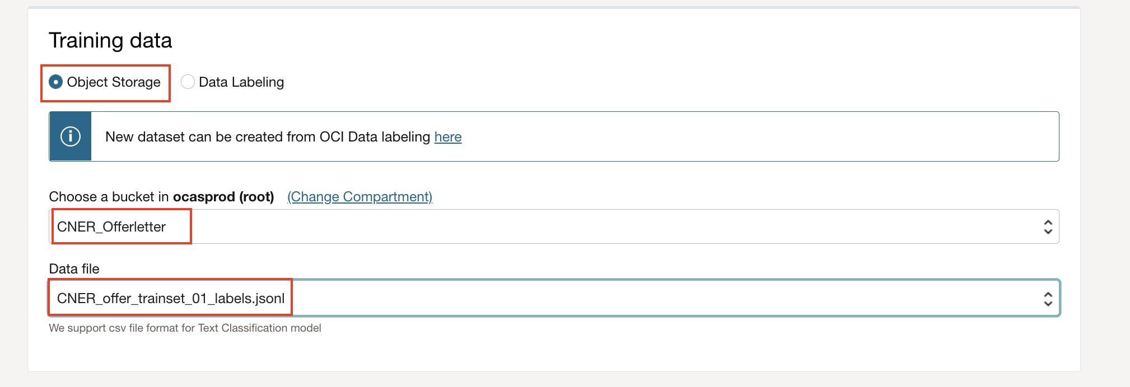Select the Object Storage radio button
This screenshot has height=387, width=1130.
pos(56,82)
